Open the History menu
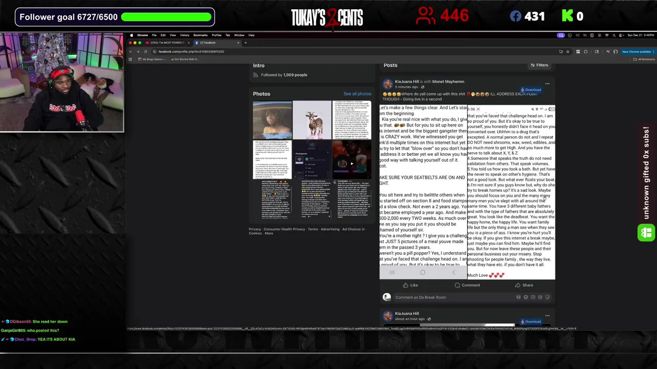Image resolution: width=657 pixels, height=369 pixels. pyautogui.click(x=184, y=35)
